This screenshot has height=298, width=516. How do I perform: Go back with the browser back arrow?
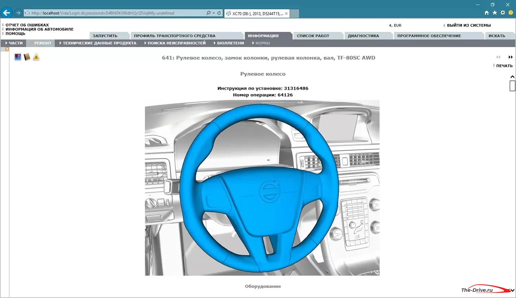pyautogui.click(x=7, y=13)
